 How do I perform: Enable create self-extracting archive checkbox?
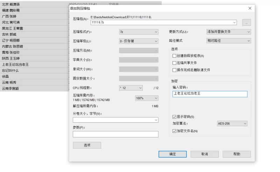(x=175, y=56)
